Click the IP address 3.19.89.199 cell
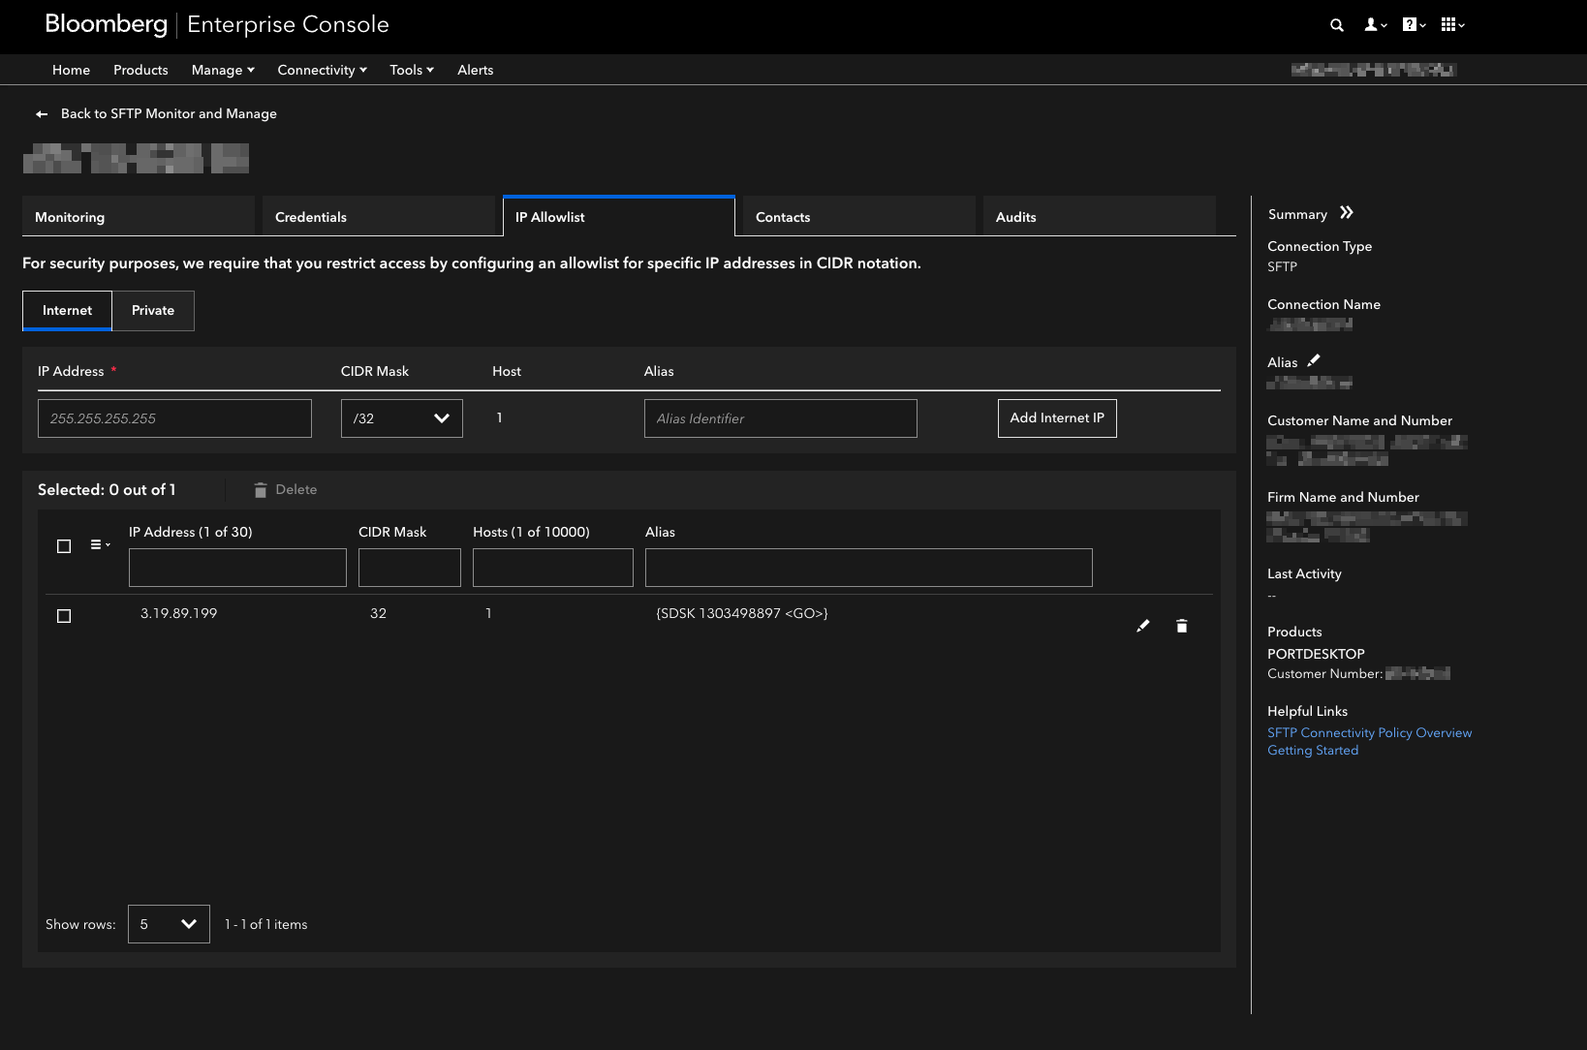Image resolution: width=1587 pixels, height=1050 pixels. click(179, 613)
